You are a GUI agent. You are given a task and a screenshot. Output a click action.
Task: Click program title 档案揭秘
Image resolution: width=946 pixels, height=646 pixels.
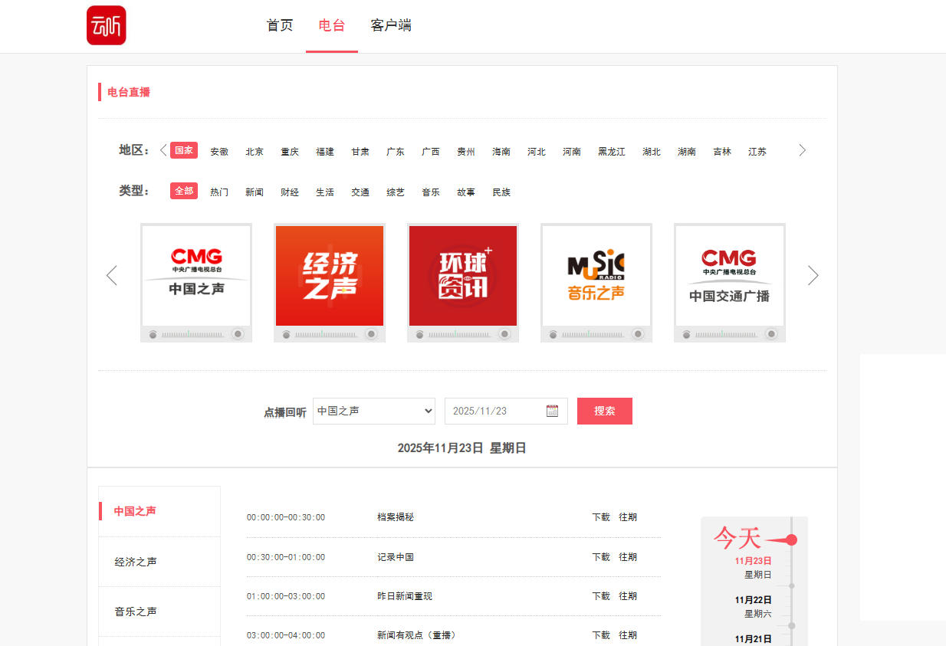[396, 517]
